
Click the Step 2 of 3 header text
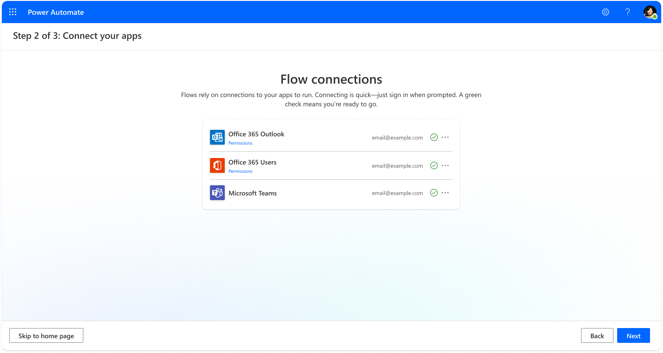point(77,36)
